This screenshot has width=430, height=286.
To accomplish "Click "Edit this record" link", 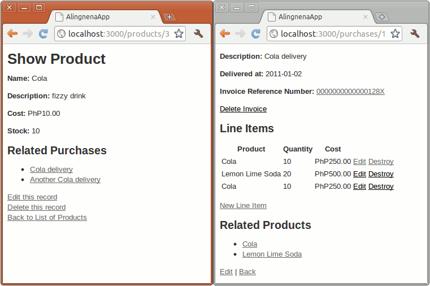I will (32, 197).
